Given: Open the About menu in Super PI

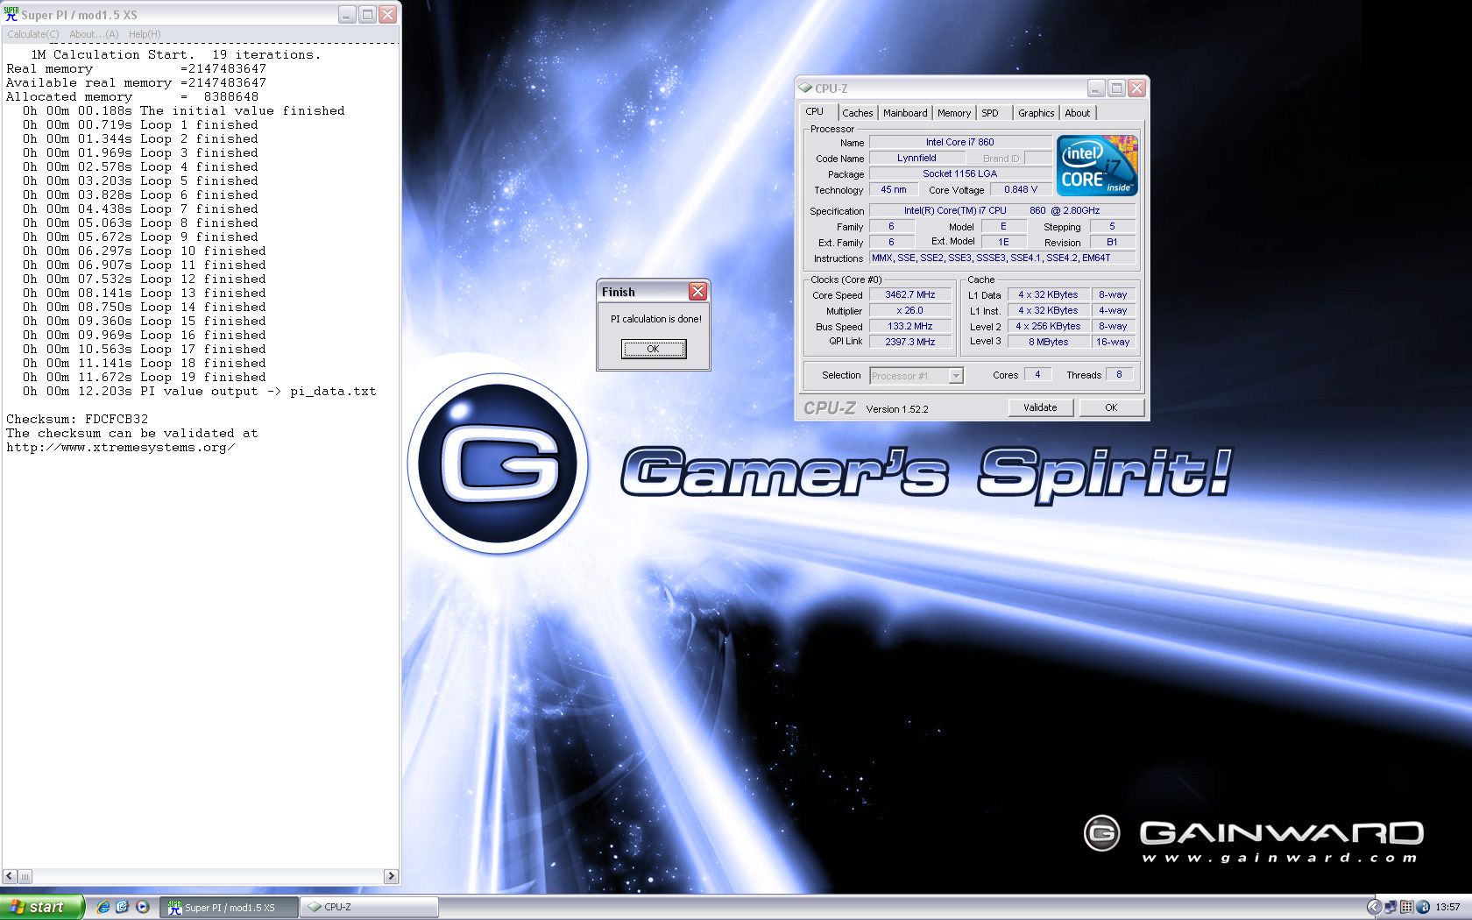Looking at the screenshot, I should (x=94, y=34).
